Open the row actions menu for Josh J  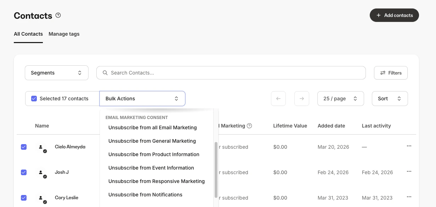pos(409,171)
